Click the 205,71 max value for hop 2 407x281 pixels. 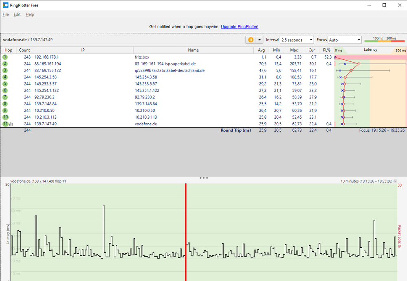[295, 64]
